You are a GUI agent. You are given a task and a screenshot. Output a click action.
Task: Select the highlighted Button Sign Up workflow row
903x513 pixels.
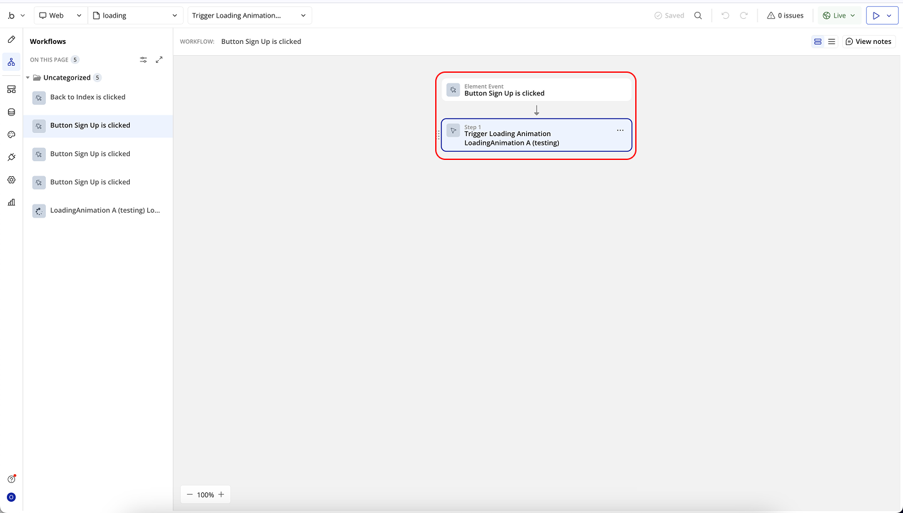[x=98, y=125]
